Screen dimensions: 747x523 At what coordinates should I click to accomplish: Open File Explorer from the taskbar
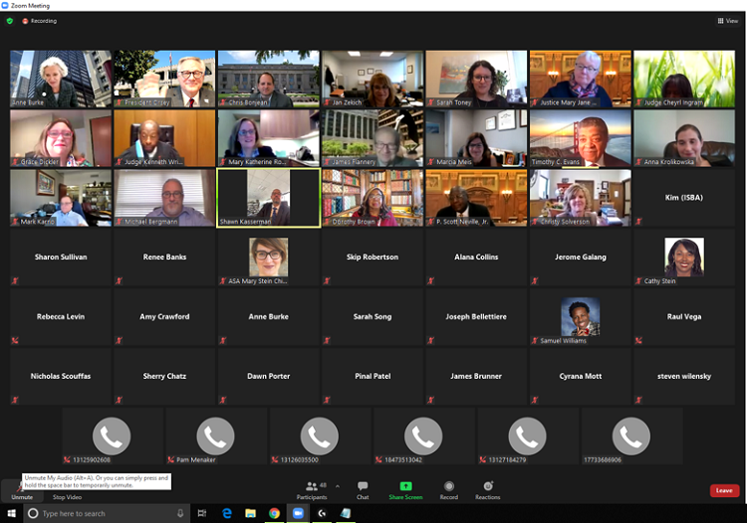(x=250, y=513)
